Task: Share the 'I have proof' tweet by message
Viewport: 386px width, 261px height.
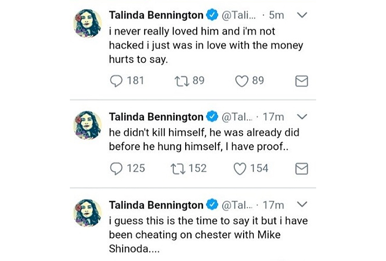Action: click(301, 169)
